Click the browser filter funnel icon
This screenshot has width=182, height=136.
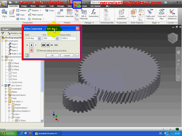[3, 33]
